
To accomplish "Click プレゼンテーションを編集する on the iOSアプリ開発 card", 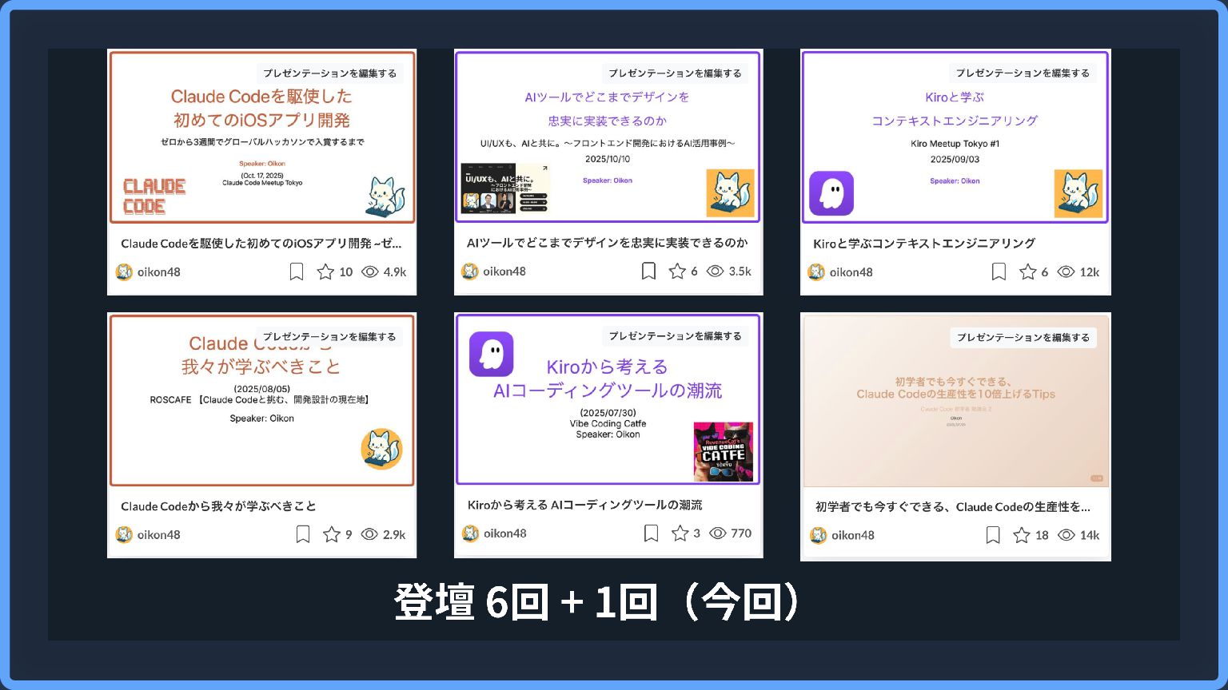I will 329,73.
